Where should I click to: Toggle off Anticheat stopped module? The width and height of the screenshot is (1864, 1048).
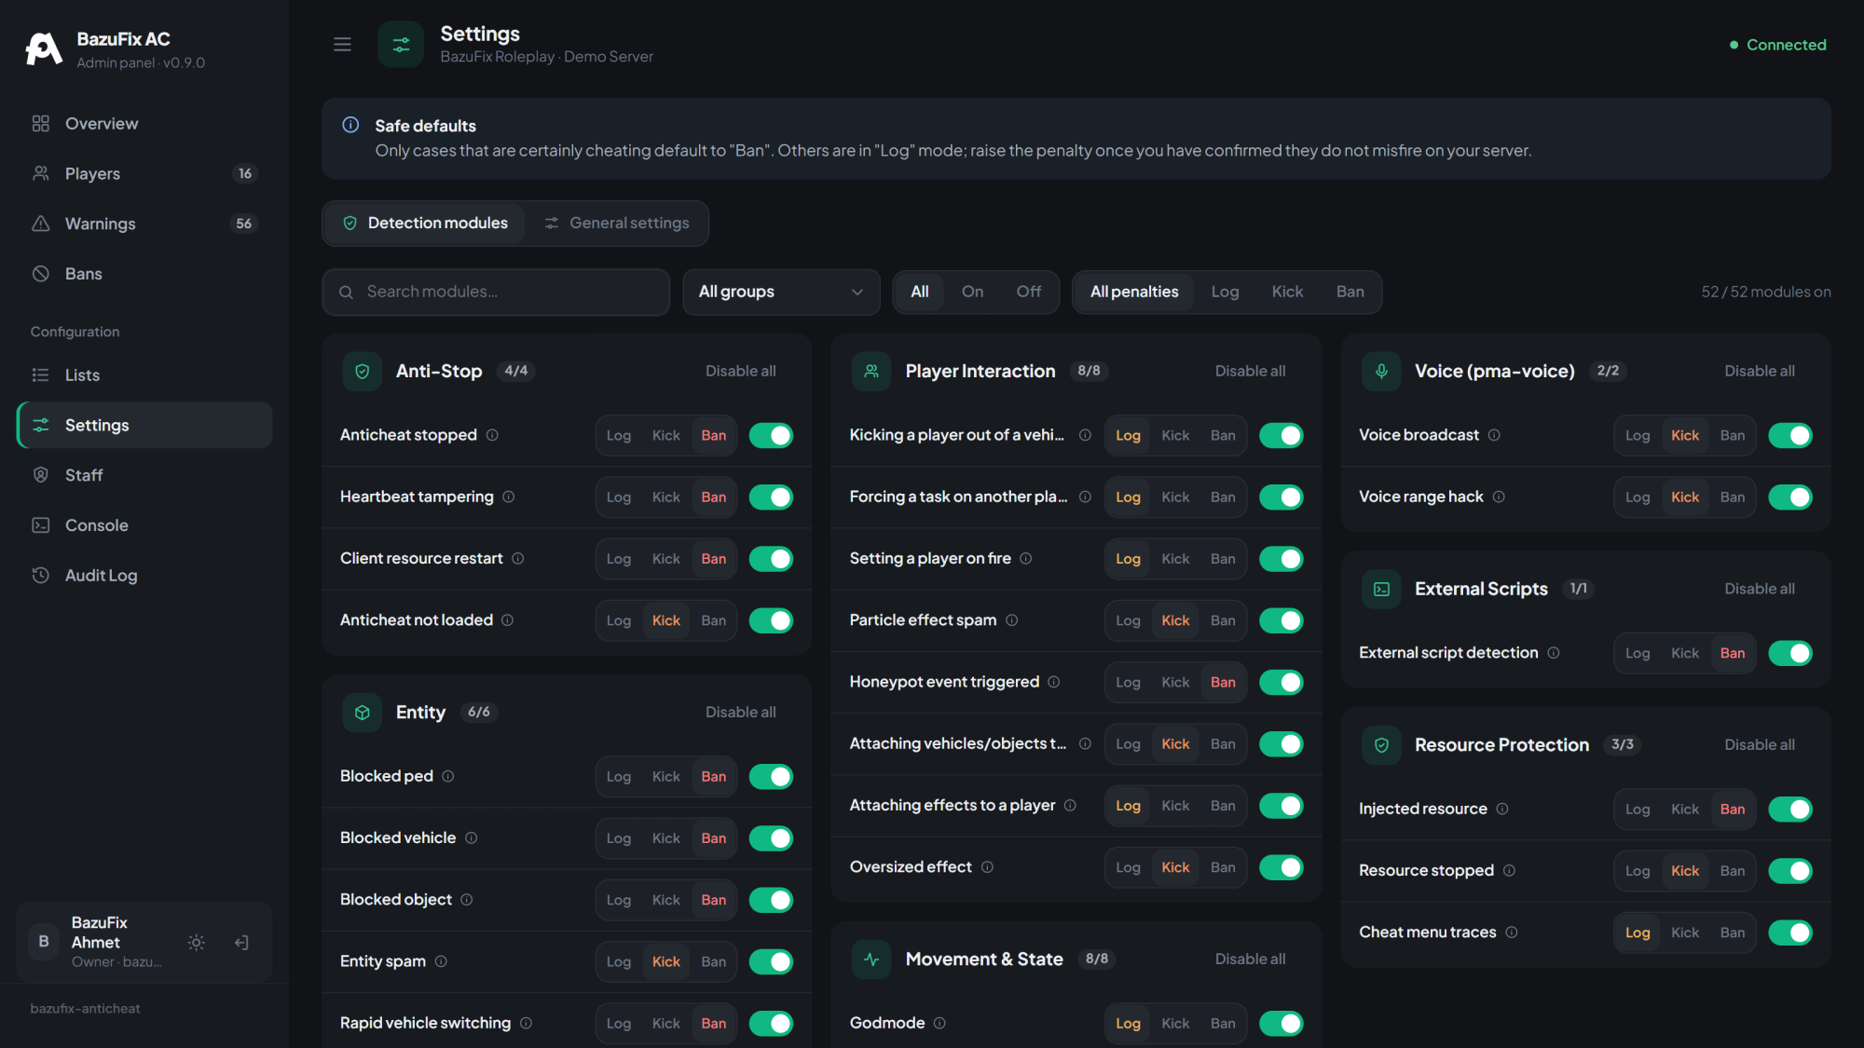pyautogui.click(x=771, y=435)
